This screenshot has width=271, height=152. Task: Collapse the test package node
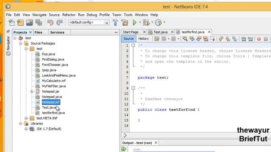click(x=26, y=49)
